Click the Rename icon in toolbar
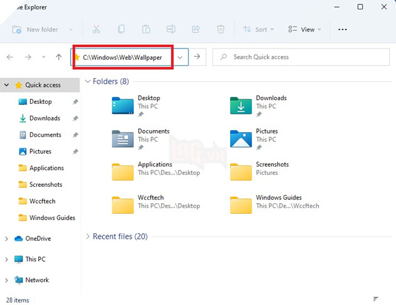The image size is (396, 305). coord(171,30)
